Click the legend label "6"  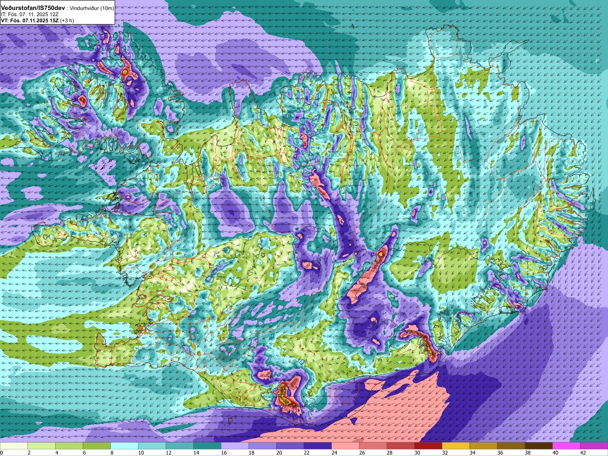(x=84, y=453)
